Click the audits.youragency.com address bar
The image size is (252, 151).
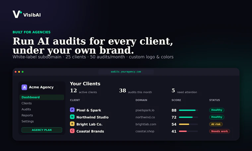click(126, 72)
